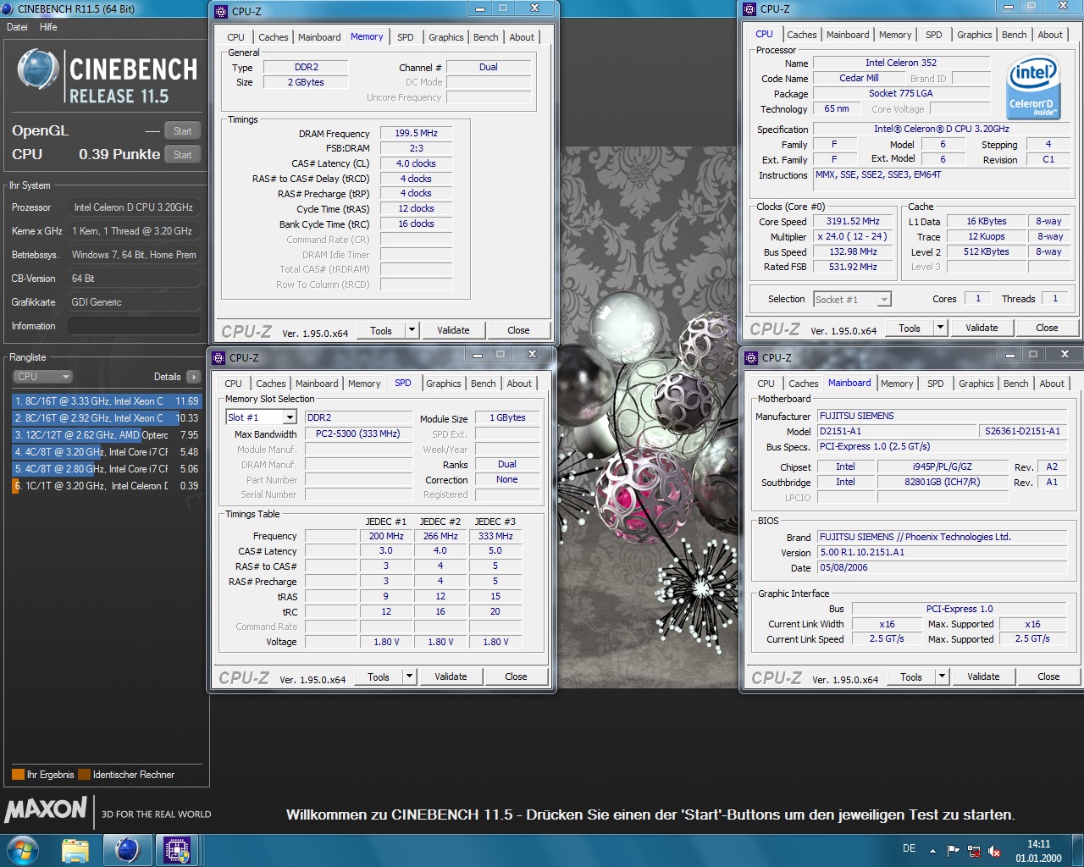Open the Action Center flag icon
The image size is (1084, 867).
click(954, 850)
